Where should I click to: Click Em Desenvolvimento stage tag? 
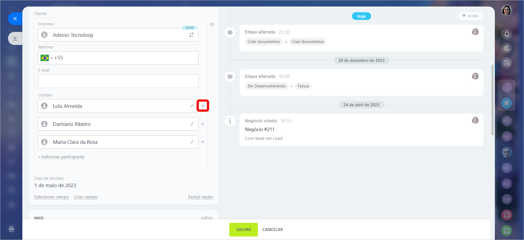267,86
